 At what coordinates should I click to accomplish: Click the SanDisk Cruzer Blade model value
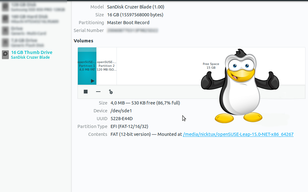pos(135,7)
